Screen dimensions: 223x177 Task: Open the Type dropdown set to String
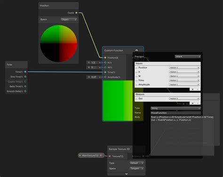[175, 108]
